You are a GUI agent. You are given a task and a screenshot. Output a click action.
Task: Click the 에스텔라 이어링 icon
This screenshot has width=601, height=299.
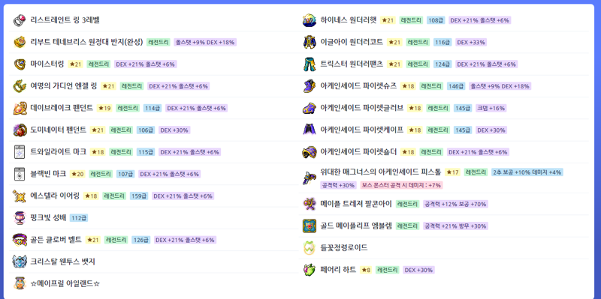(x=19, y=196)
